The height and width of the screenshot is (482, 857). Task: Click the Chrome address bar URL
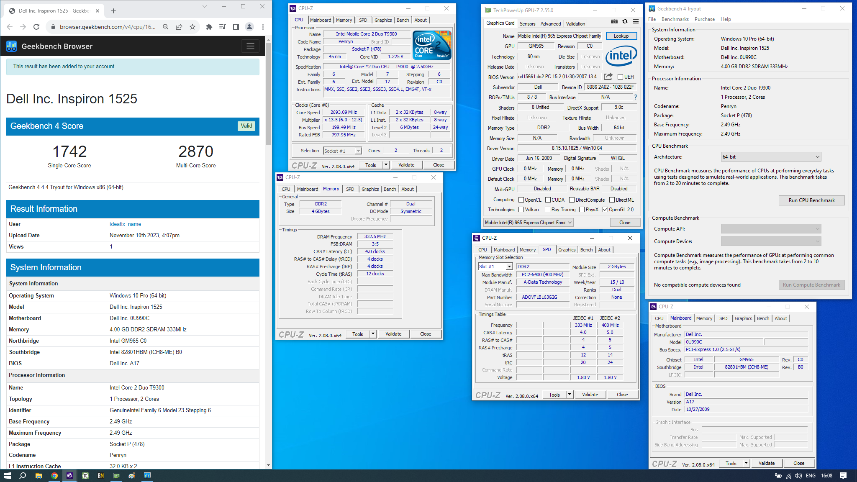[x=108, y=27]
